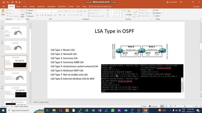Screen dimensions: 202x113
Task: Open the font size combo box
Action: (55, 11)
